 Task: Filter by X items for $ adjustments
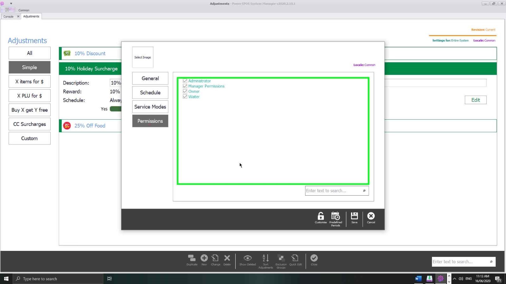pyautogui.click(x=29, y=81)
